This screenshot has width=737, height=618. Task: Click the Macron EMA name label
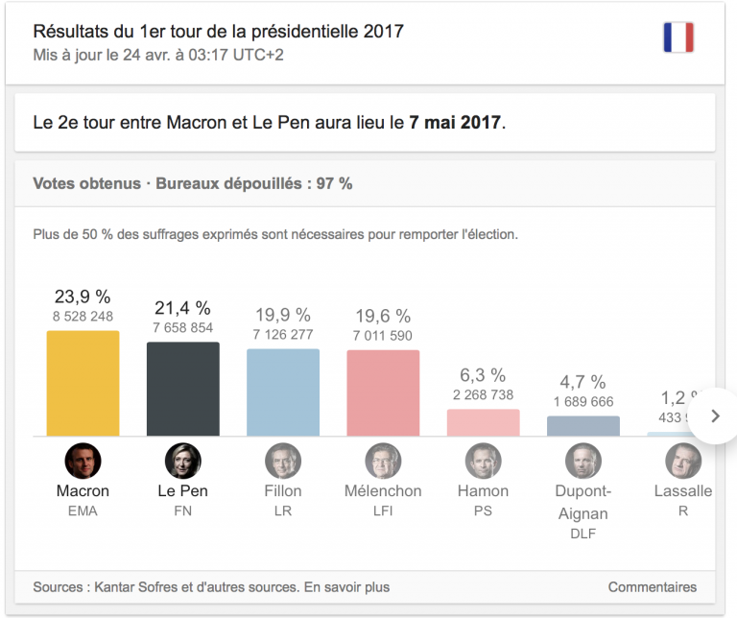[x=83, y=500]
